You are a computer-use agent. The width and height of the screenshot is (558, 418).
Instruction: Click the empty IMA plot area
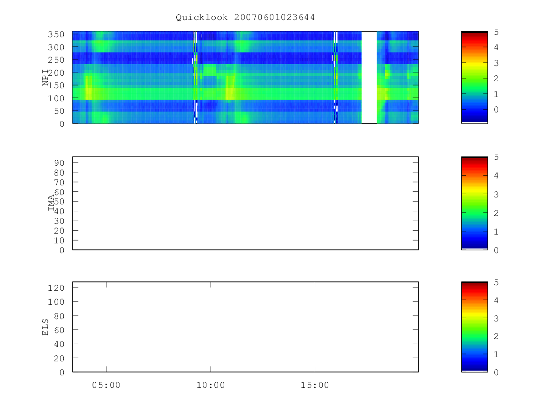pos(246,203)
